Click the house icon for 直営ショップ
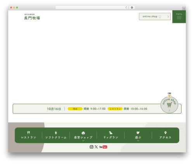 pyautogui.click(x=83, y=133)
